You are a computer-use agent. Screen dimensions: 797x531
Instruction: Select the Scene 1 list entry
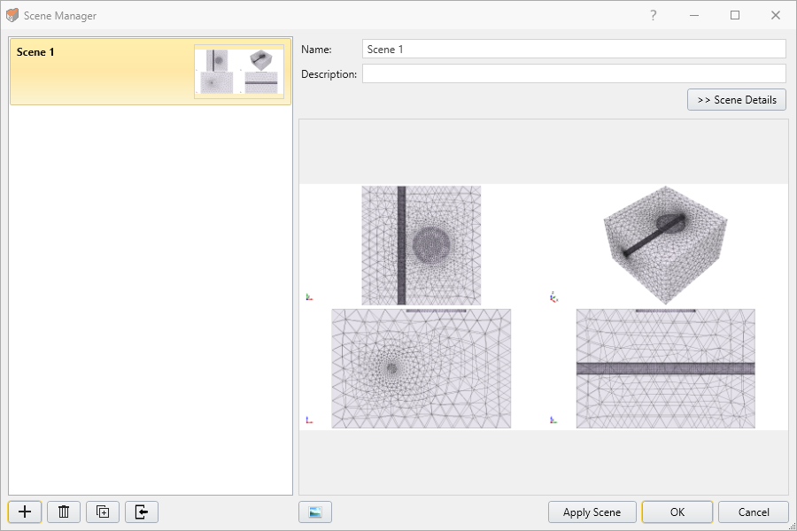pos(151,72)
